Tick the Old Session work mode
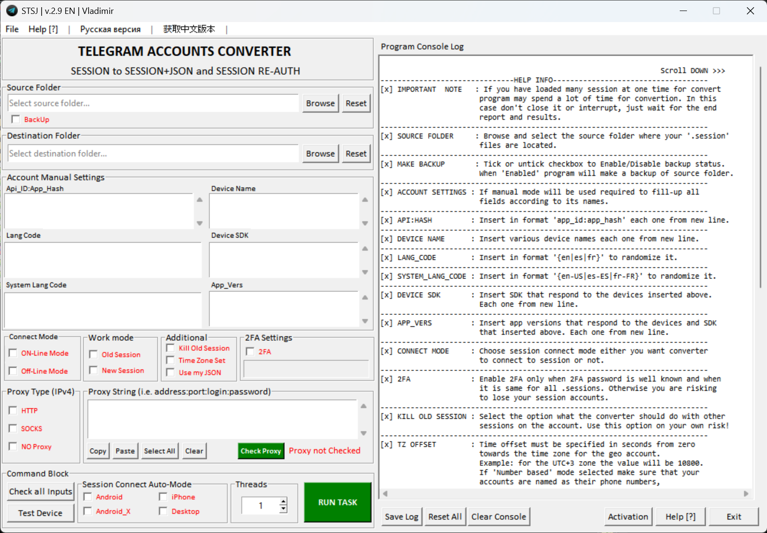Image resolution: width=767 pixels, height=533 pixels. (93, 354)
